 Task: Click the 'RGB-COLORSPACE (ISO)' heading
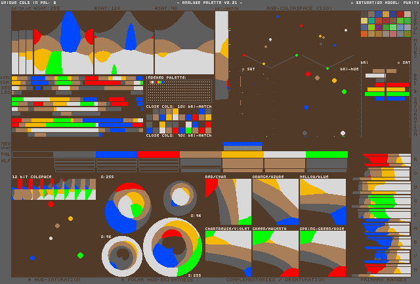tap(299, 9)
